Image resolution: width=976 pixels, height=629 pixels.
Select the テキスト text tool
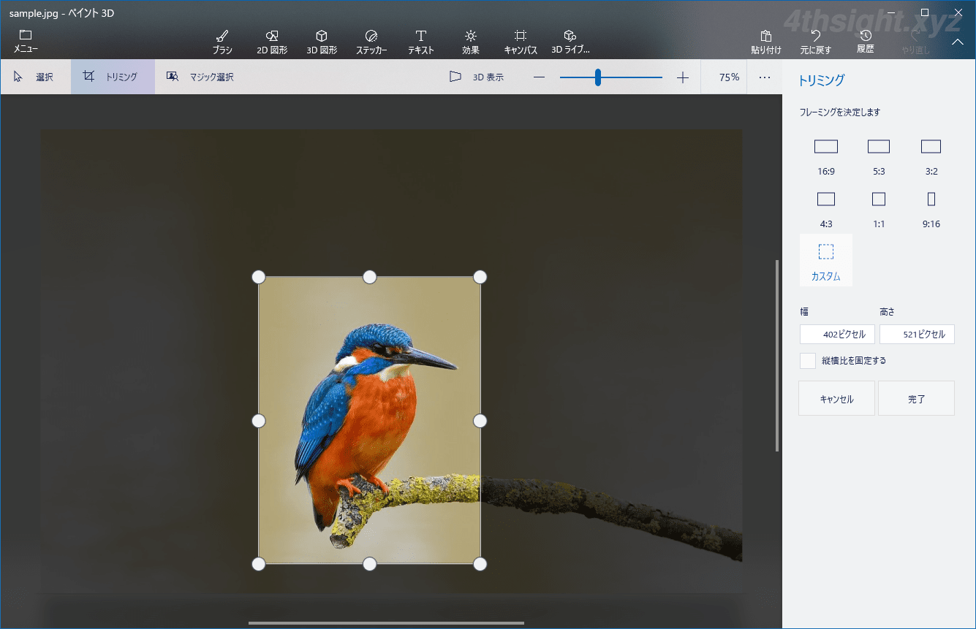(421, 42)
